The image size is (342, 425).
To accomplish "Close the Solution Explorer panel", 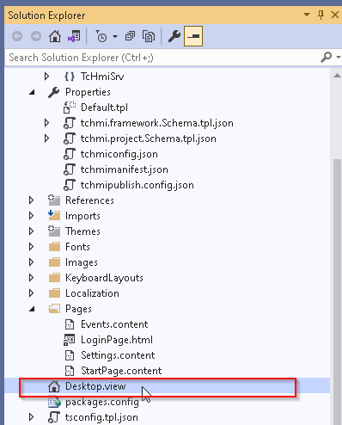I will tap(335, 15).
